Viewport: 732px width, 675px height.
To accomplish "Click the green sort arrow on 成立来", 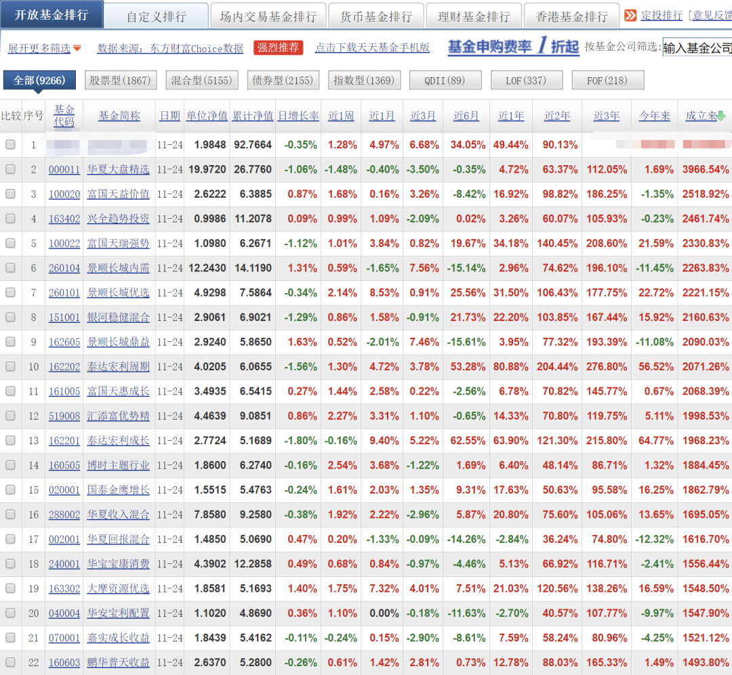I will coord(721,116).
